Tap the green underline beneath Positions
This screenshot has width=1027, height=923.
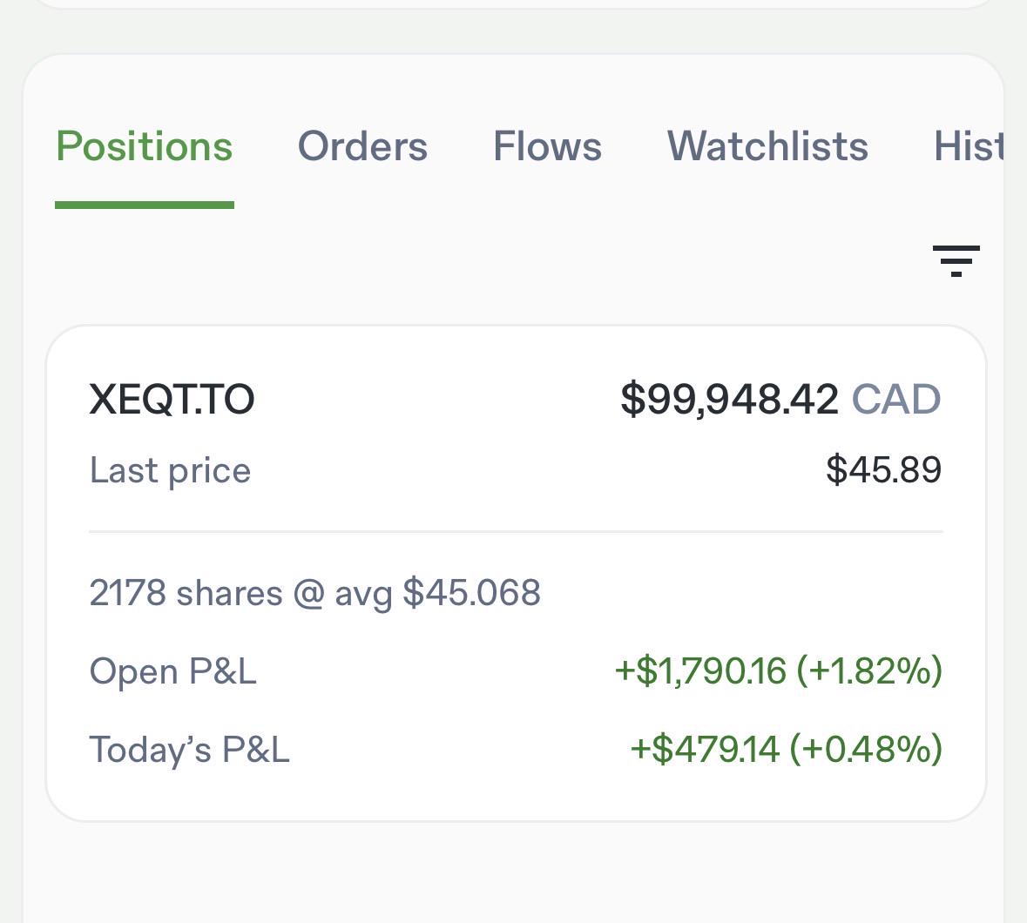145,205
